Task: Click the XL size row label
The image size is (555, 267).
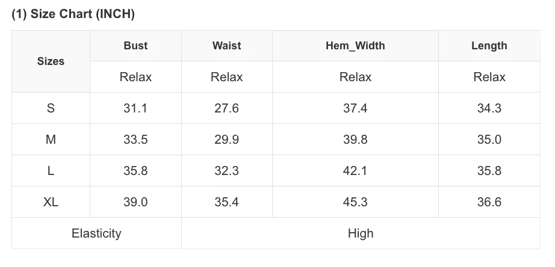Action: (x=51, y=202)
